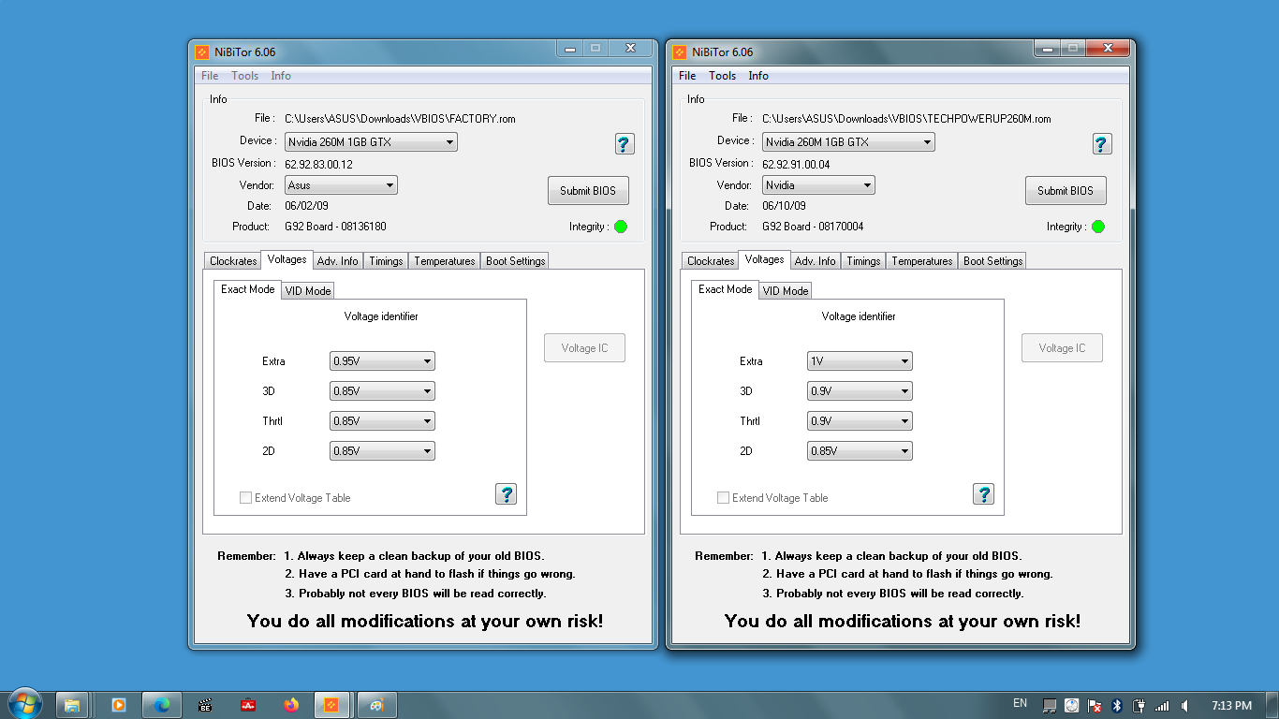Image resolution: width=1279 pixels, height=719 pixels.
Task: Open Adv. Info tab in FACTORY.rom window
Action: (337, 261)
